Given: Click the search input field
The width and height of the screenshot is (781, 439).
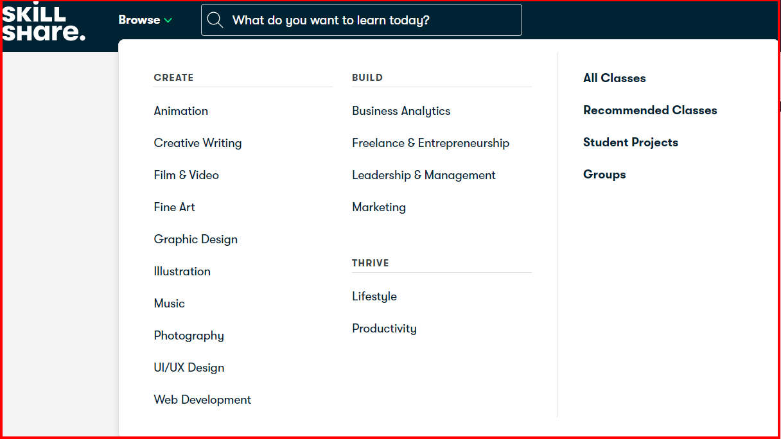Looking at the screenshot, I should pos(373,21).
